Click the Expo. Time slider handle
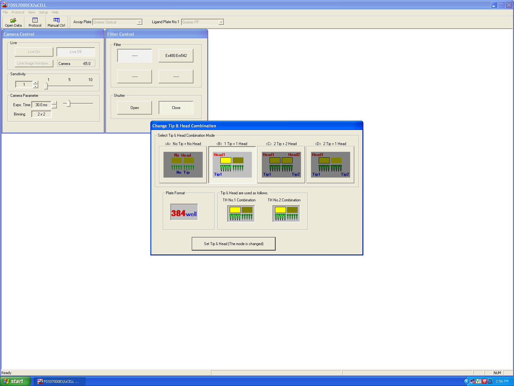Screen dimensions: 514x386 click(68, 104)
